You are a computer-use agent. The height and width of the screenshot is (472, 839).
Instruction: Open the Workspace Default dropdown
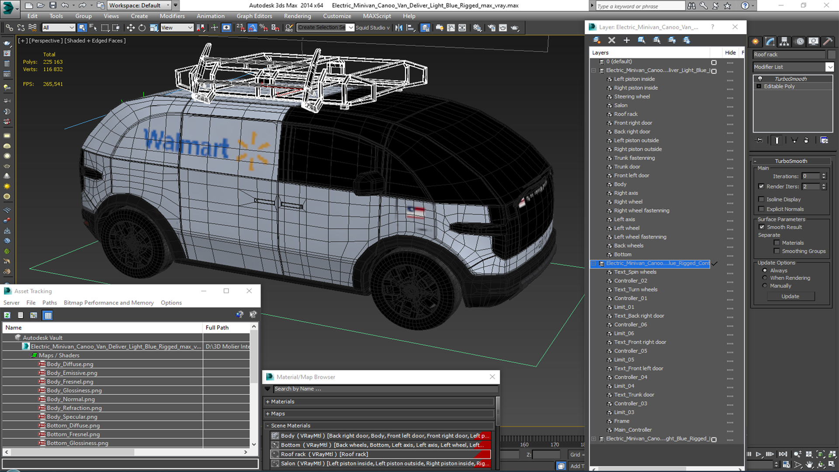(x=139, y=5)
